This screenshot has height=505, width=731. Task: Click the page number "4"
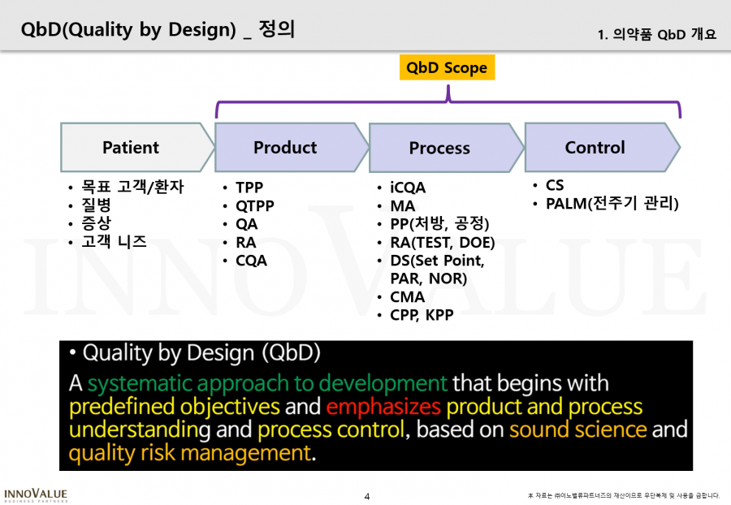click(x=367, y=497)
